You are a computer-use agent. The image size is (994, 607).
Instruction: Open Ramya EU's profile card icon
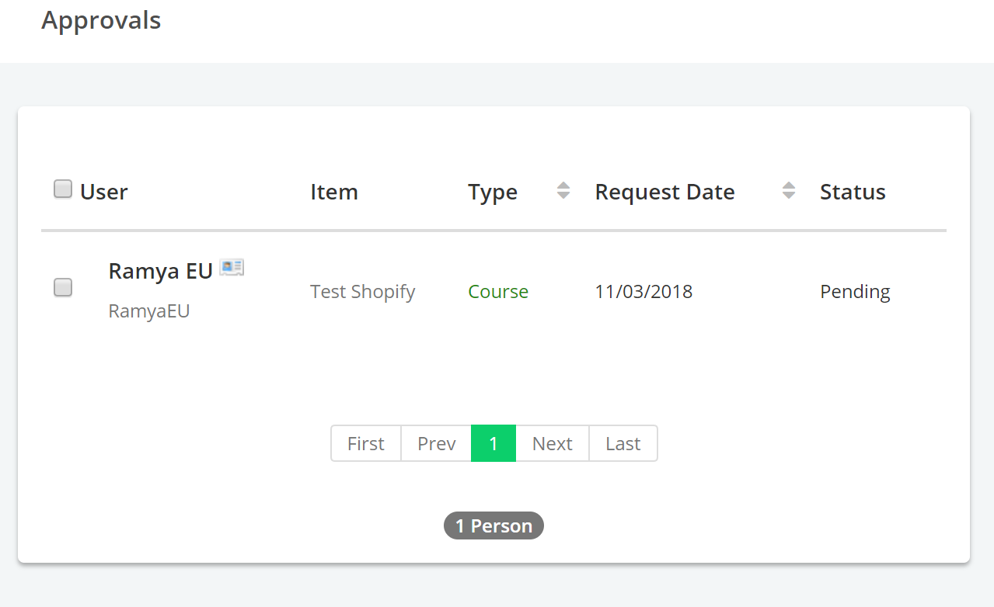(x=232, y=268)
